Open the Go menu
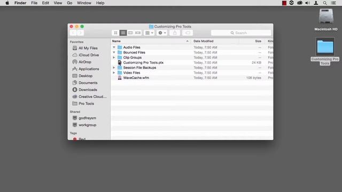Viewport: 342px width, 192px height. pyautogui.click(x=69, y=3)
